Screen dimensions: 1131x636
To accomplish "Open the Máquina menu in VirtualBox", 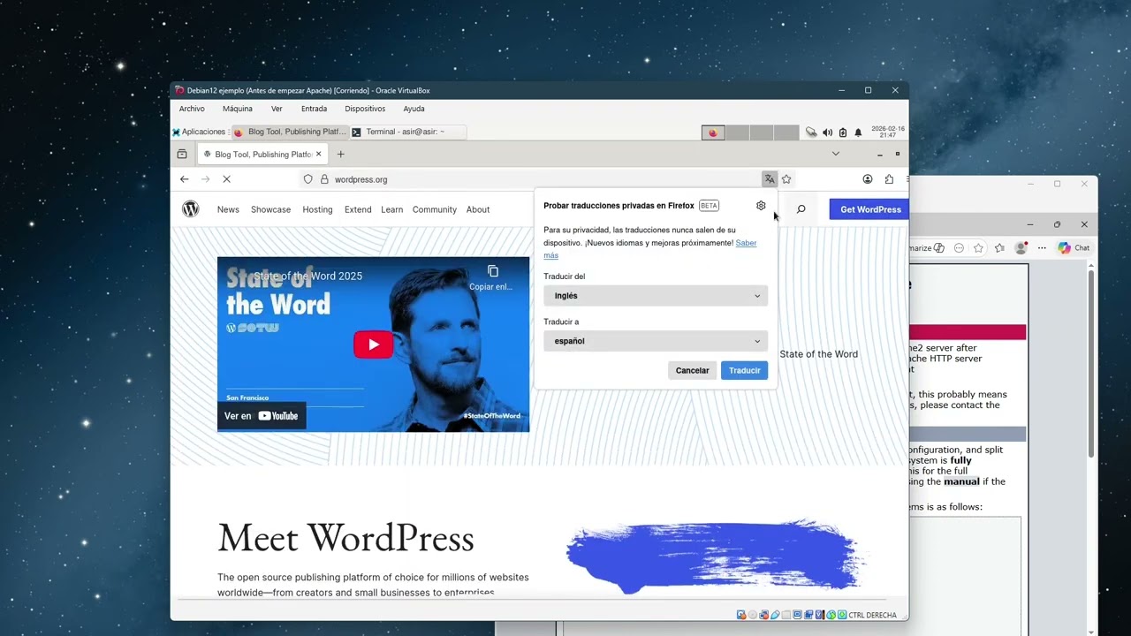I will pos(238,109).
